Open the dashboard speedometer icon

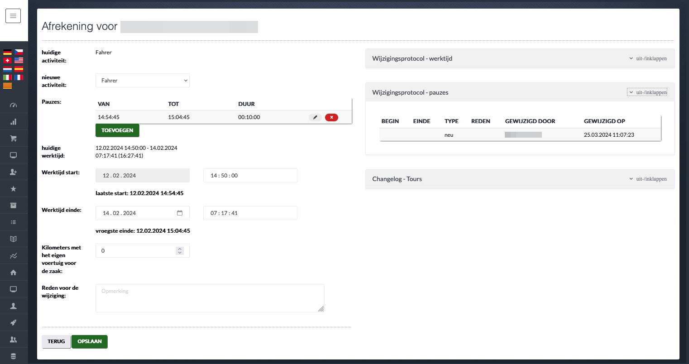tap(13, 105)
